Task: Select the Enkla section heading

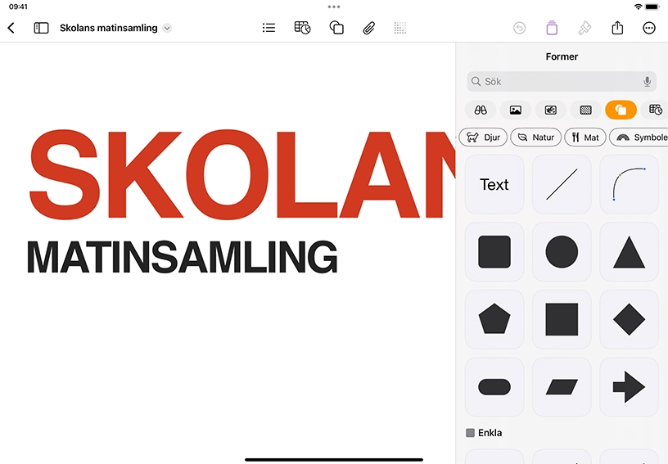Action: tap(484, 433)
